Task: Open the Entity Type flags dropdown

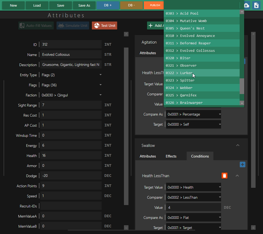Action: pyautogui.click(x=71, y=75)
